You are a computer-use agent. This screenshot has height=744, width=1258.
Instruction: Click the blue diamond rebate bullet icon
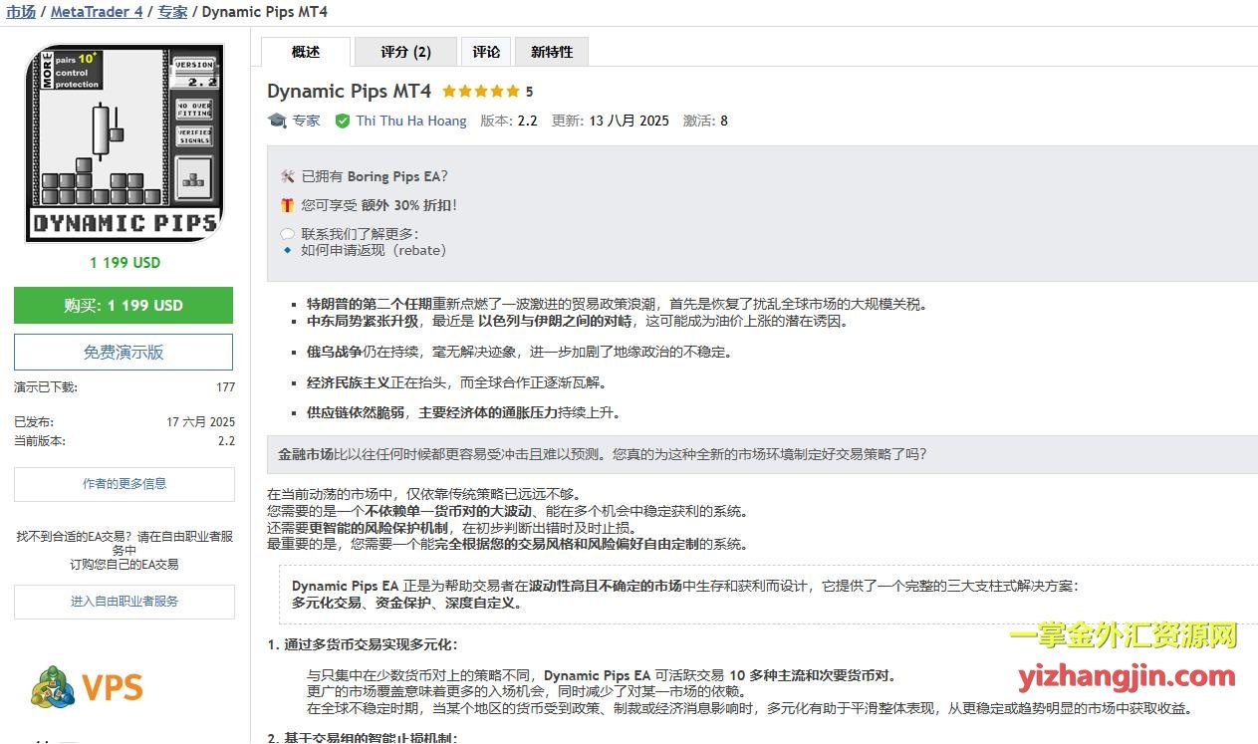point(287,250)
